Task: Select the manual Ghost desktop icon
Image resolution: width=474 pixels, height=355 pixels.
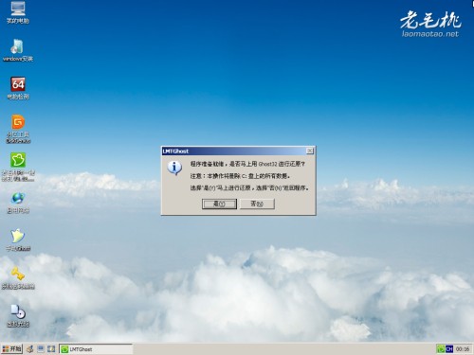Action: [x=18, y=240]
